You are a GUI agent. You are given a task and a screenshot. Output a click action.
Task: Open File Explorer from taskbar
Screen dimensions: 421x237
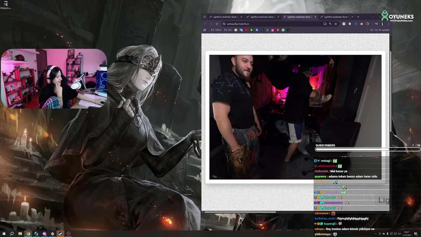[20, 234]
